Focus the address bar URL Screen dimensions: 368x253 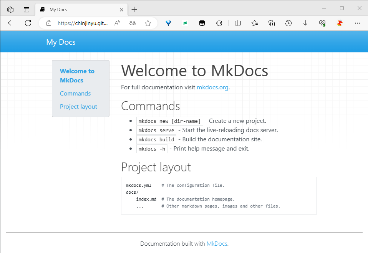pyautogui.click(x=83, y=23)
